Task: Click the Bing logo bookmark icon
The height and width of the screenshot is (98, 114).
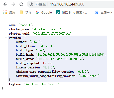Action: (58, 12)
